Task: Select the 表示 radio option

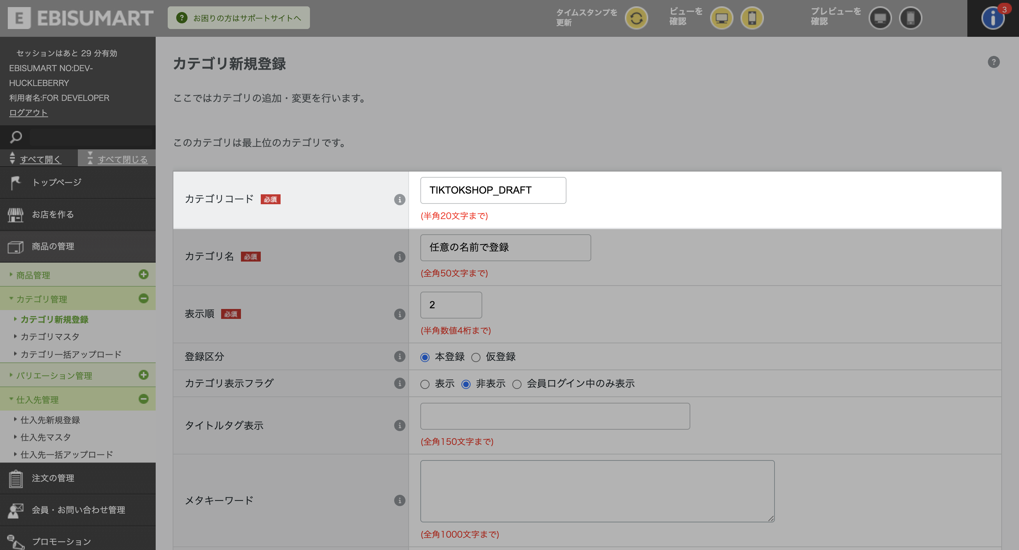Action: 425,384
